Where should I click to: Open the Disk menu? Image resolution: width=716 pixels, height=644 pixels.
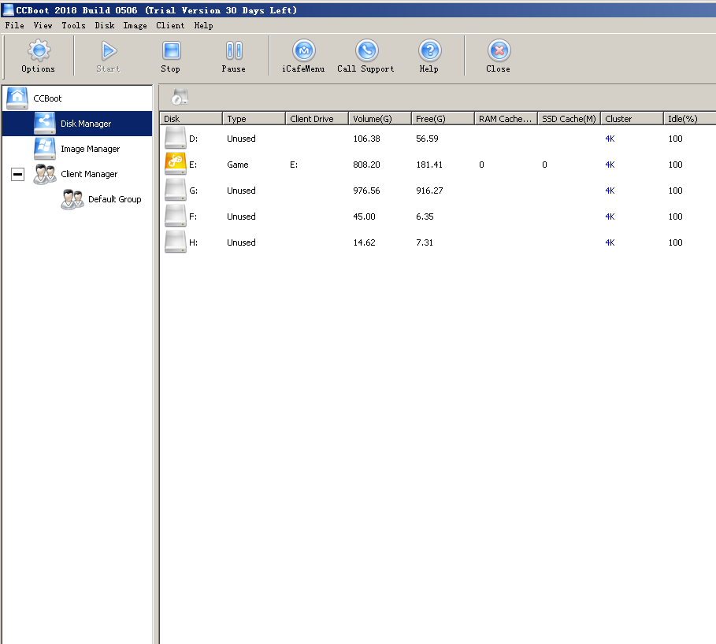[x=105, y=25]
